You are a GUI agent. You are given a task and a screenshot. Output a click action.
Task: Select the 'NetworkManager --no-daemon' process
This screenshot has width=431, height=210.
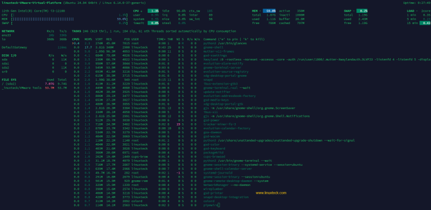pyautogui.click(x=227, y=185)
